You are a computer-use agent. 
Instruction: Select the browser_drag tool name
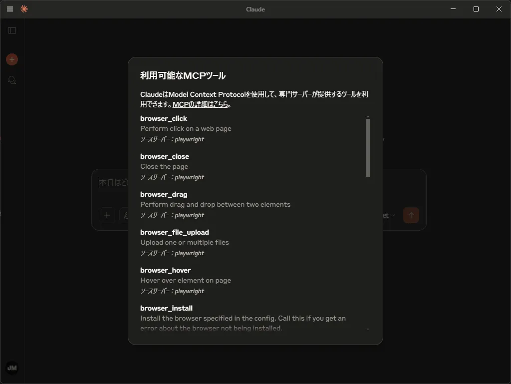click(x=164, y=195)
